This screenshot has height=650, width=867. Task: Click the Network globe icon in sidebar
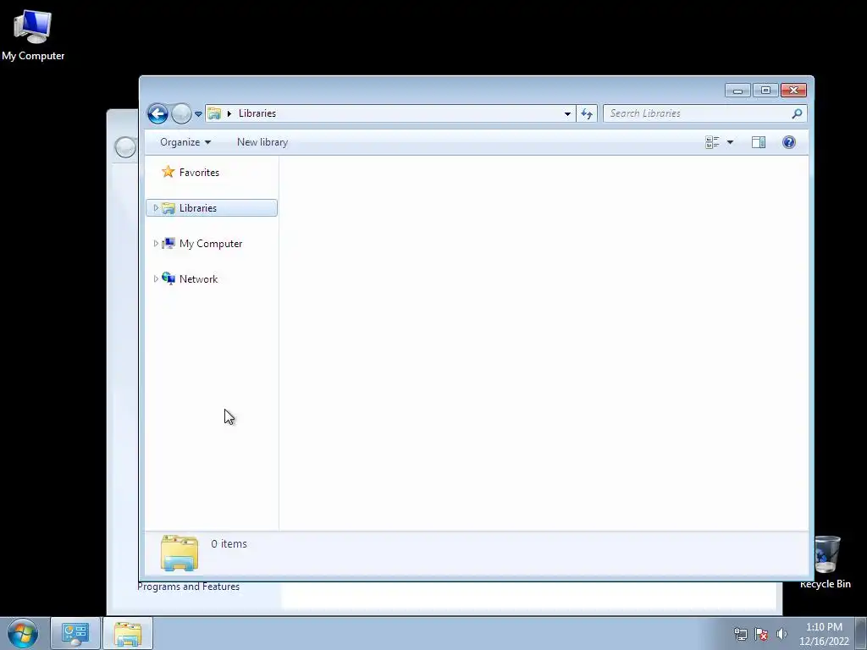pos(168,278)
